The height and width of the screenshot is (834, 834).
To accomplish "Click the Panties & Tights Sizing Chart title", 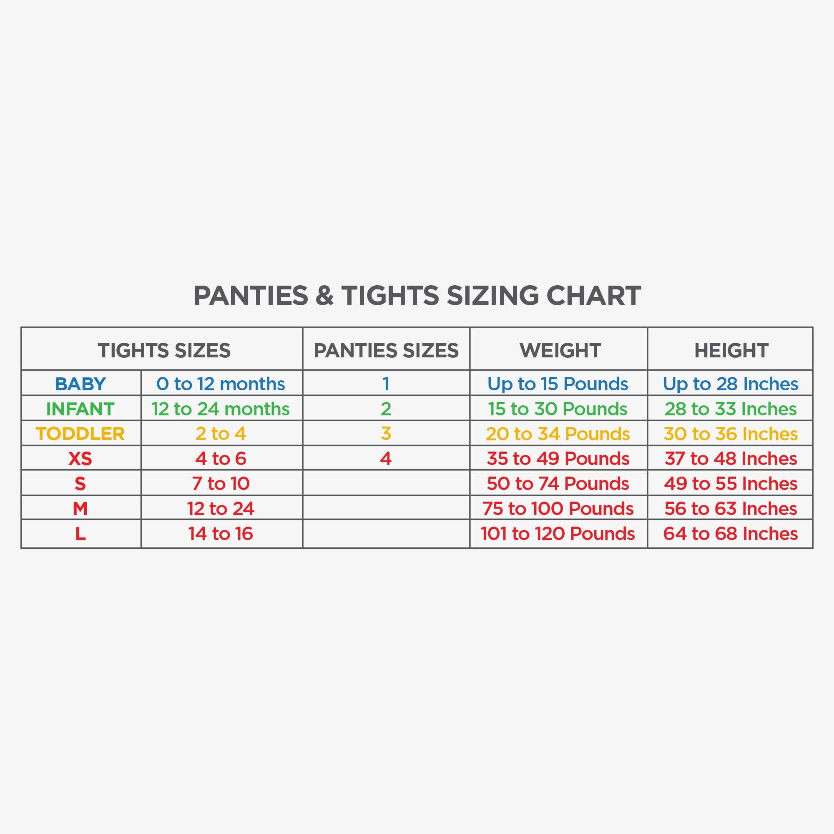I will coord(417,296).
